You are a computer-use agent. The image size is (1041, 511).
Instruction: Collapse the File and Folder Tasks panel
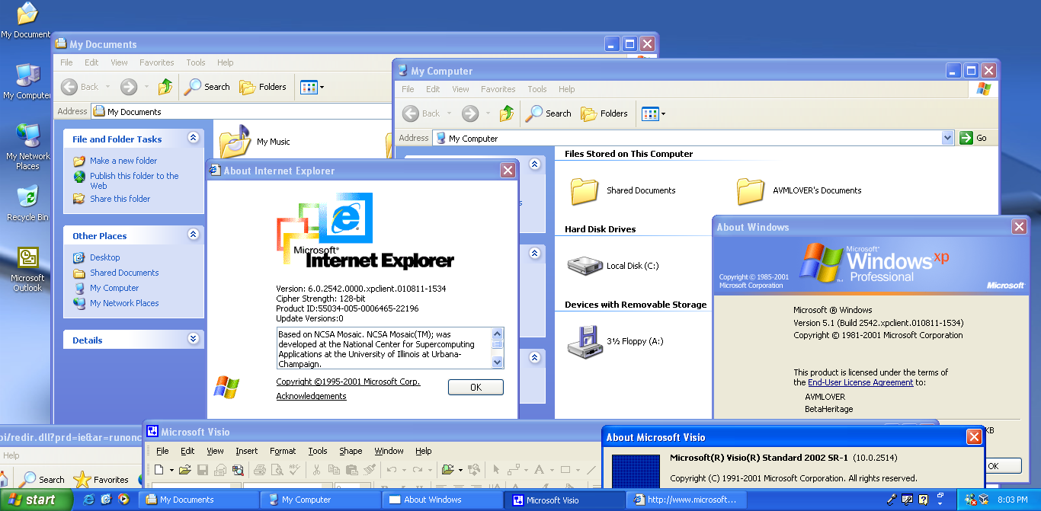tap(194, 138)
